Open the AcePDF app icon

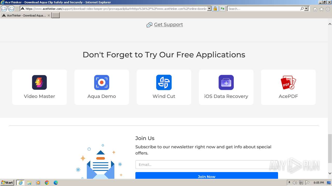(x=288, y=82)
